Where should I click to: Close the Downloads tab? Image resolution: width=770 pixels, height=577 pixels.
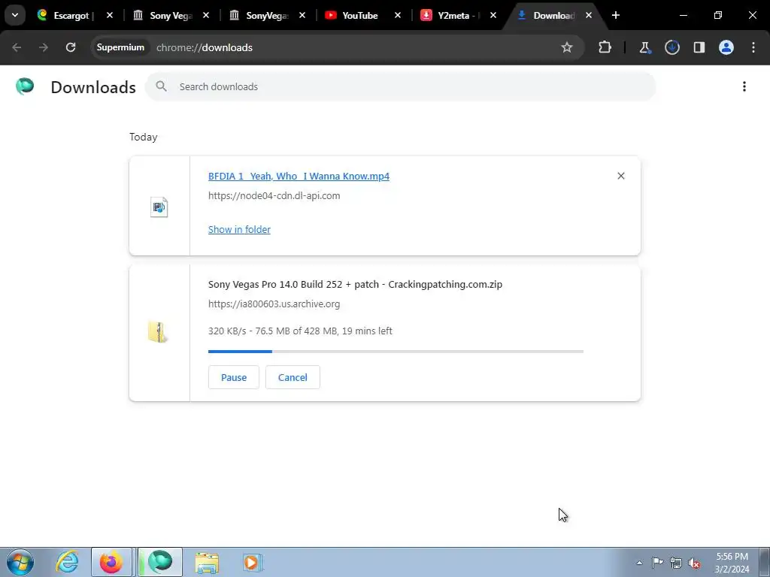tap(589, 16)
